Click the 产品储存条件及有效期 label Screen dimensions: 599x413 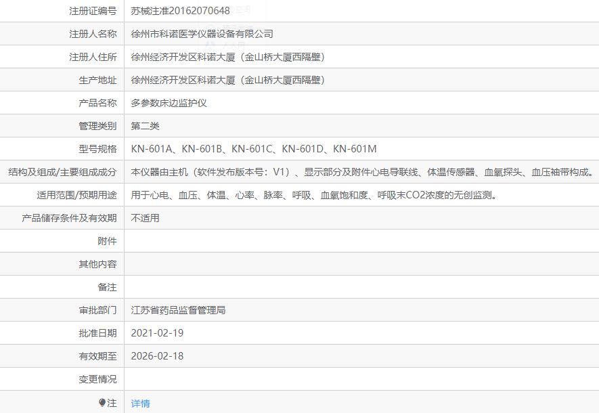point(69,218)
